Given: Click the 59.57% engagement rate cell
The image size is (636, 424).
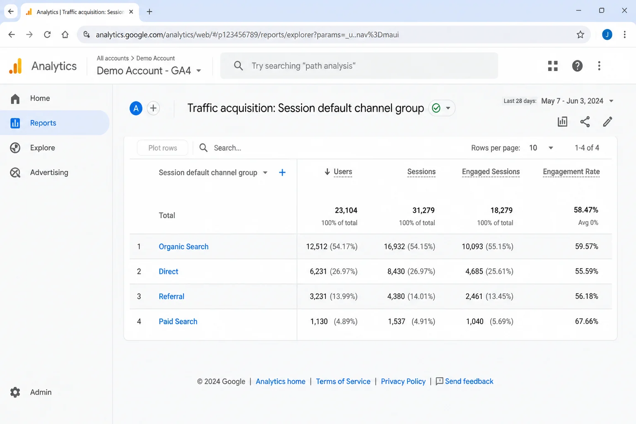Looking at the screenshot, I should (586, 246).
